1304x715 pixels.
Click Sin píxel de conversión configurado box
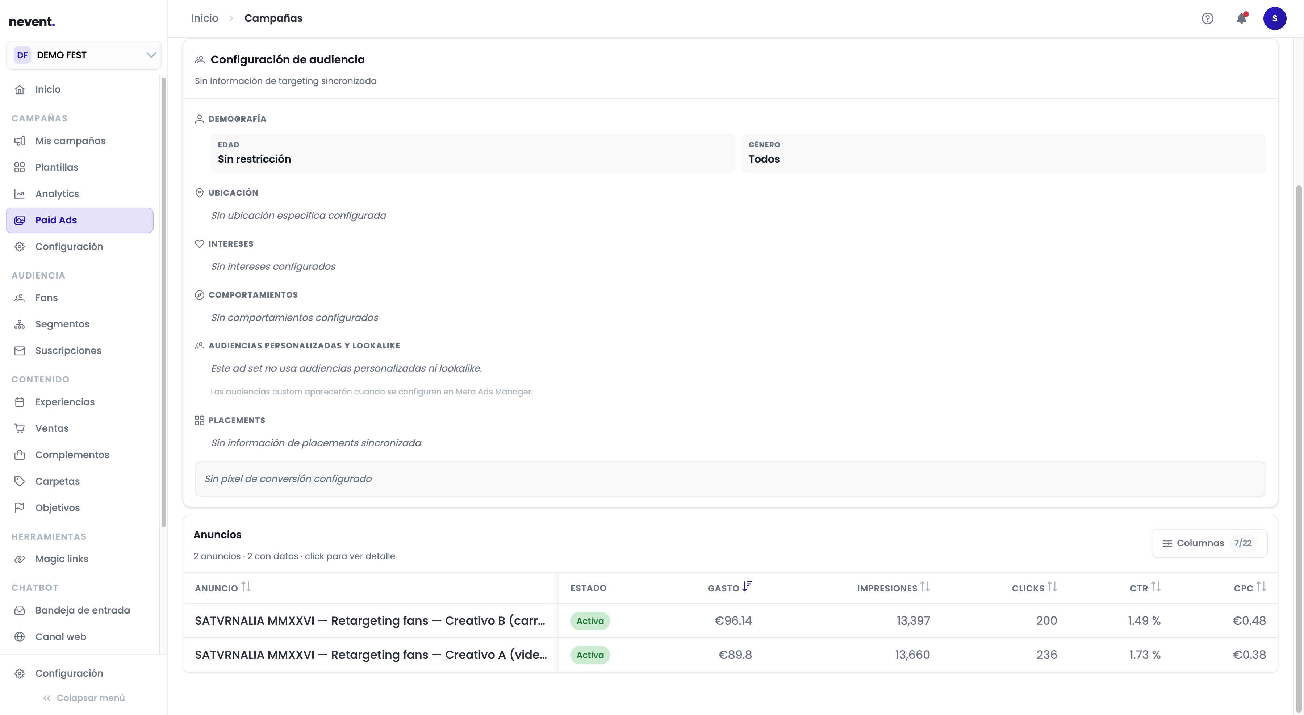click(730, 479)
